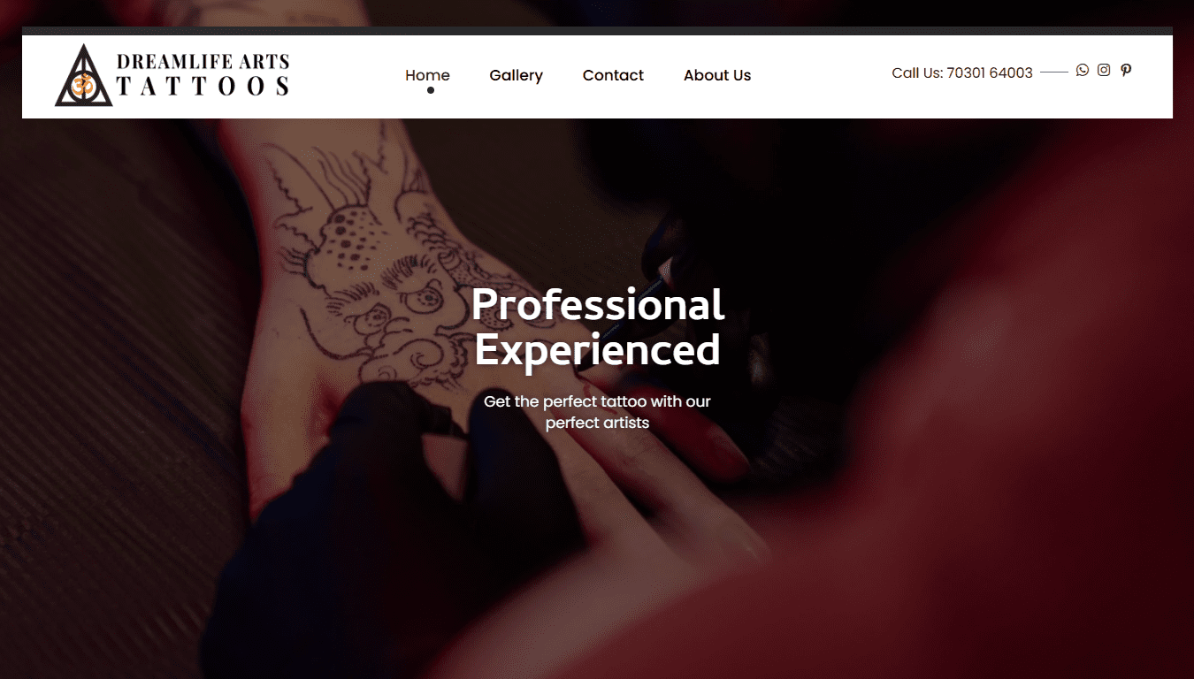The width and height of the screenshot is (1194, 679).
Task: Navigate to the Contact page
Action: click(613, 75)
